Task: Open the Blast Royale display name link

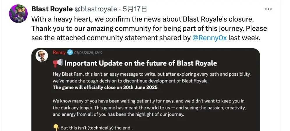Action: click(x=52, y=9)
